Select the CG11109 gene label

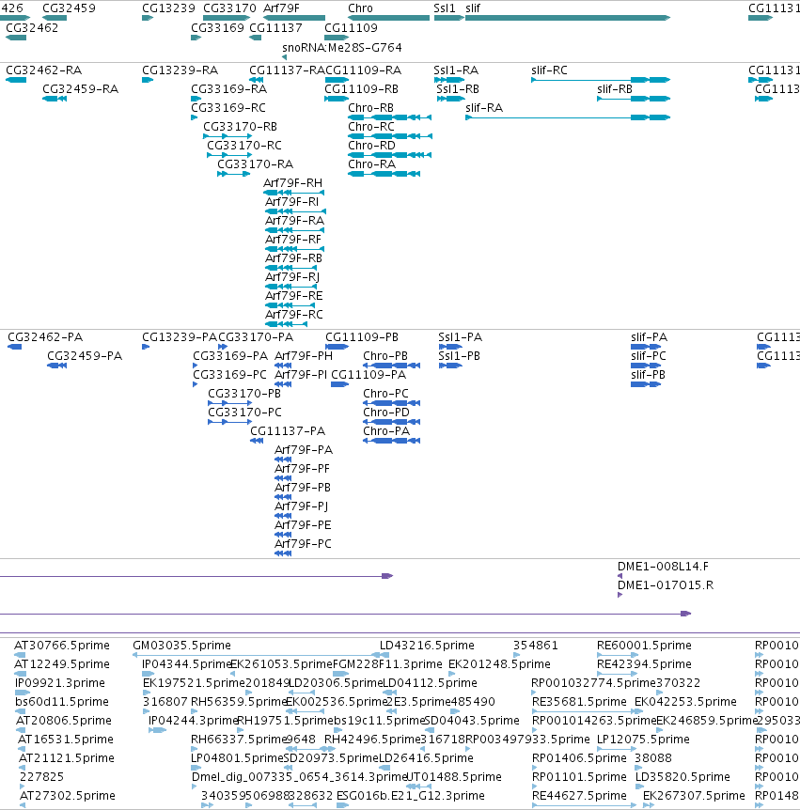(351, 28)
